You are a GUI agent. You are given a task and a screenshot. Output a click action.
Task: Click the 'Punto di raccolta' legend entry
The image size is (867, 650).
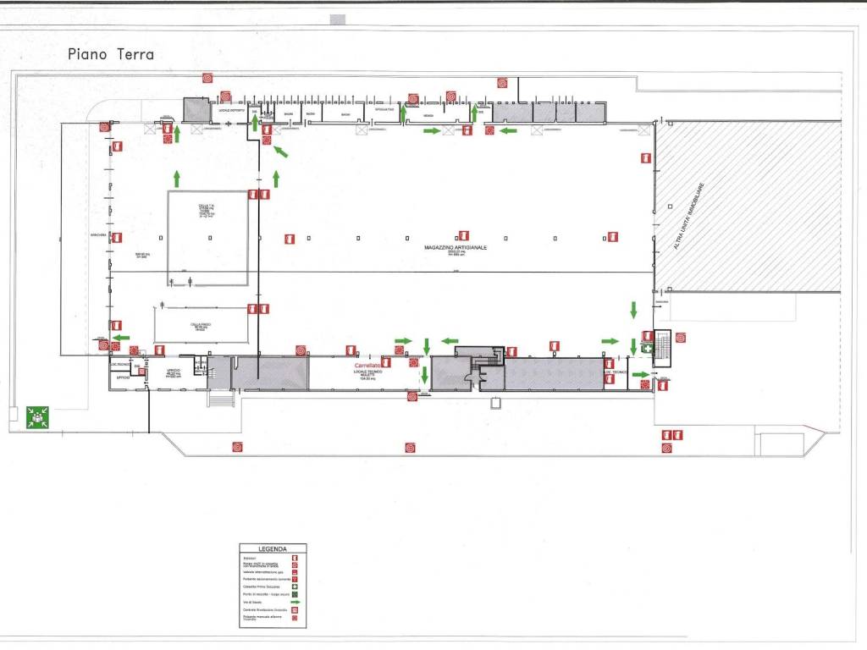(x=266, y=594)
